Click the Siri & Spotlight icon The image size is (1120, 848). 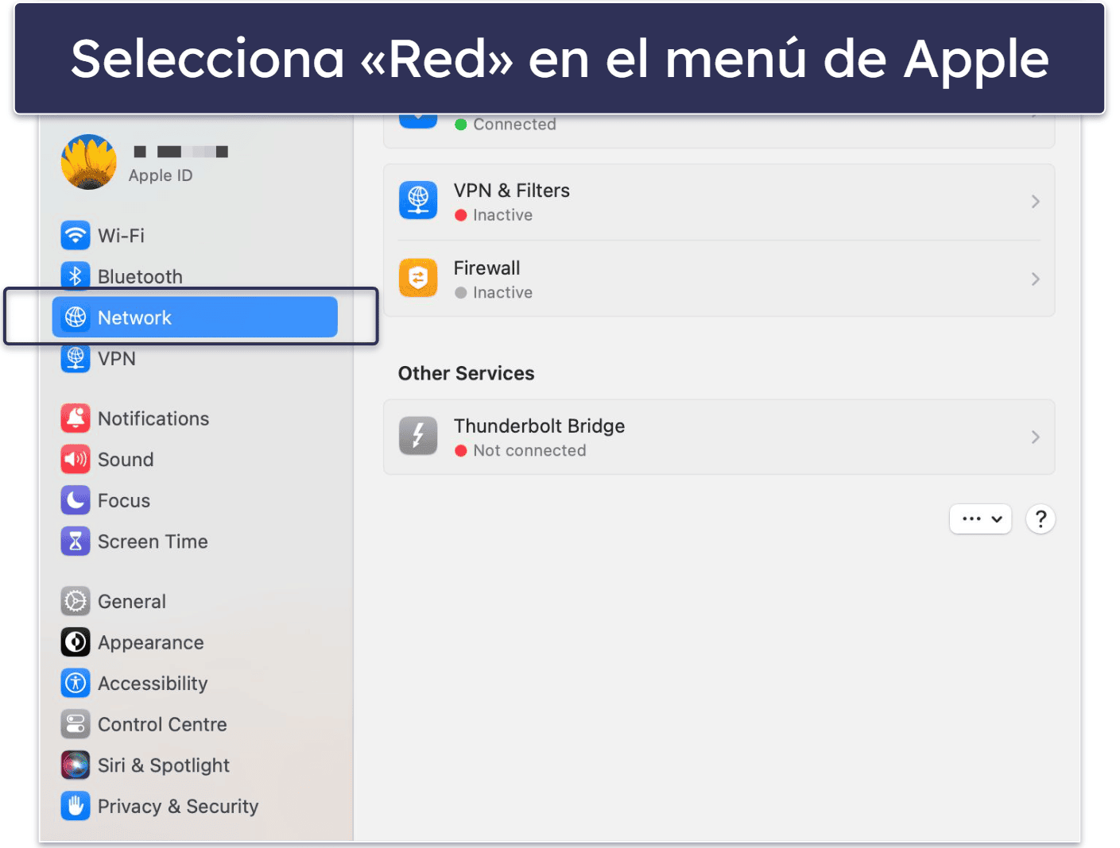pyautogui.click(x=76, y=765)
